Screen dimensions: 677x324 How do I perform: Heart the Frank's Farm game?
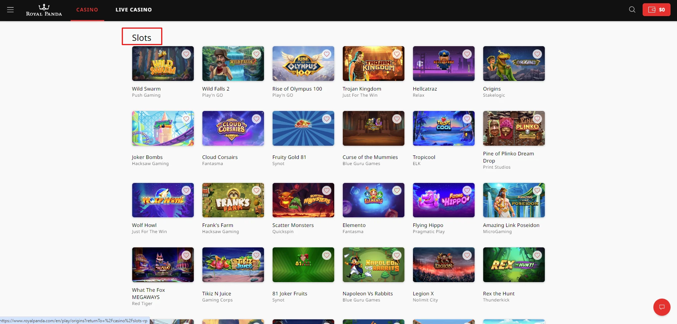(x=256, y=190)
